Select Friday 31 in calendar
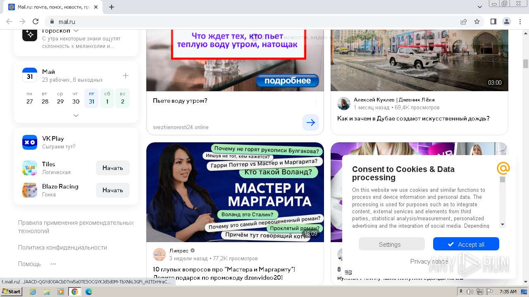Screen dimensions: 529x297 [x=91, y=98]
